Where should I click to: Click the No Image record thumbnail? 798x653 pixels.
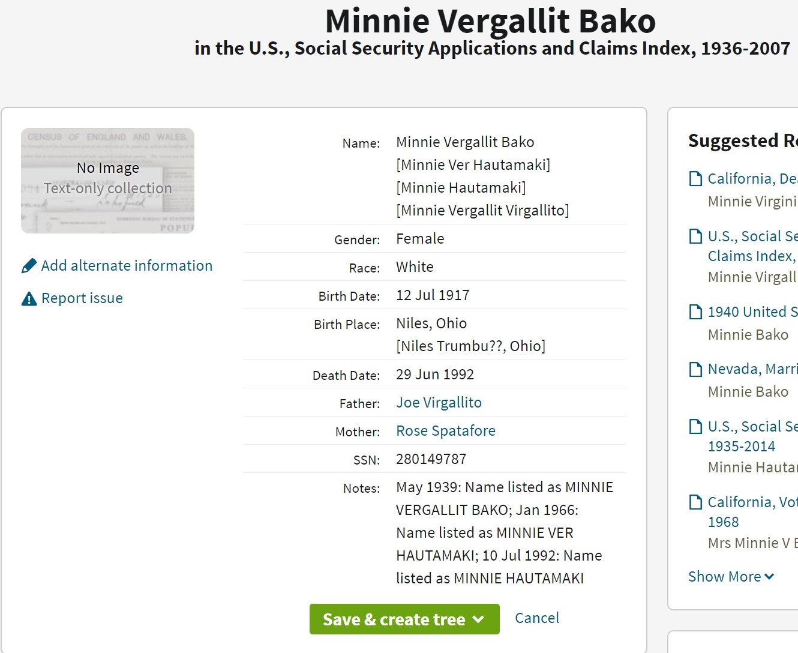(x=107, y=180)
